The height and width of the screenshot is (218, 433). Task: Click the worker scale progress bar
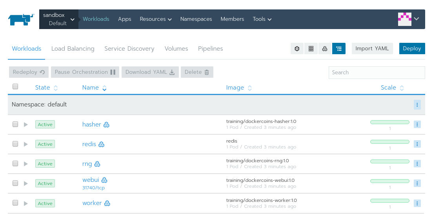click(x=389, y=201)
